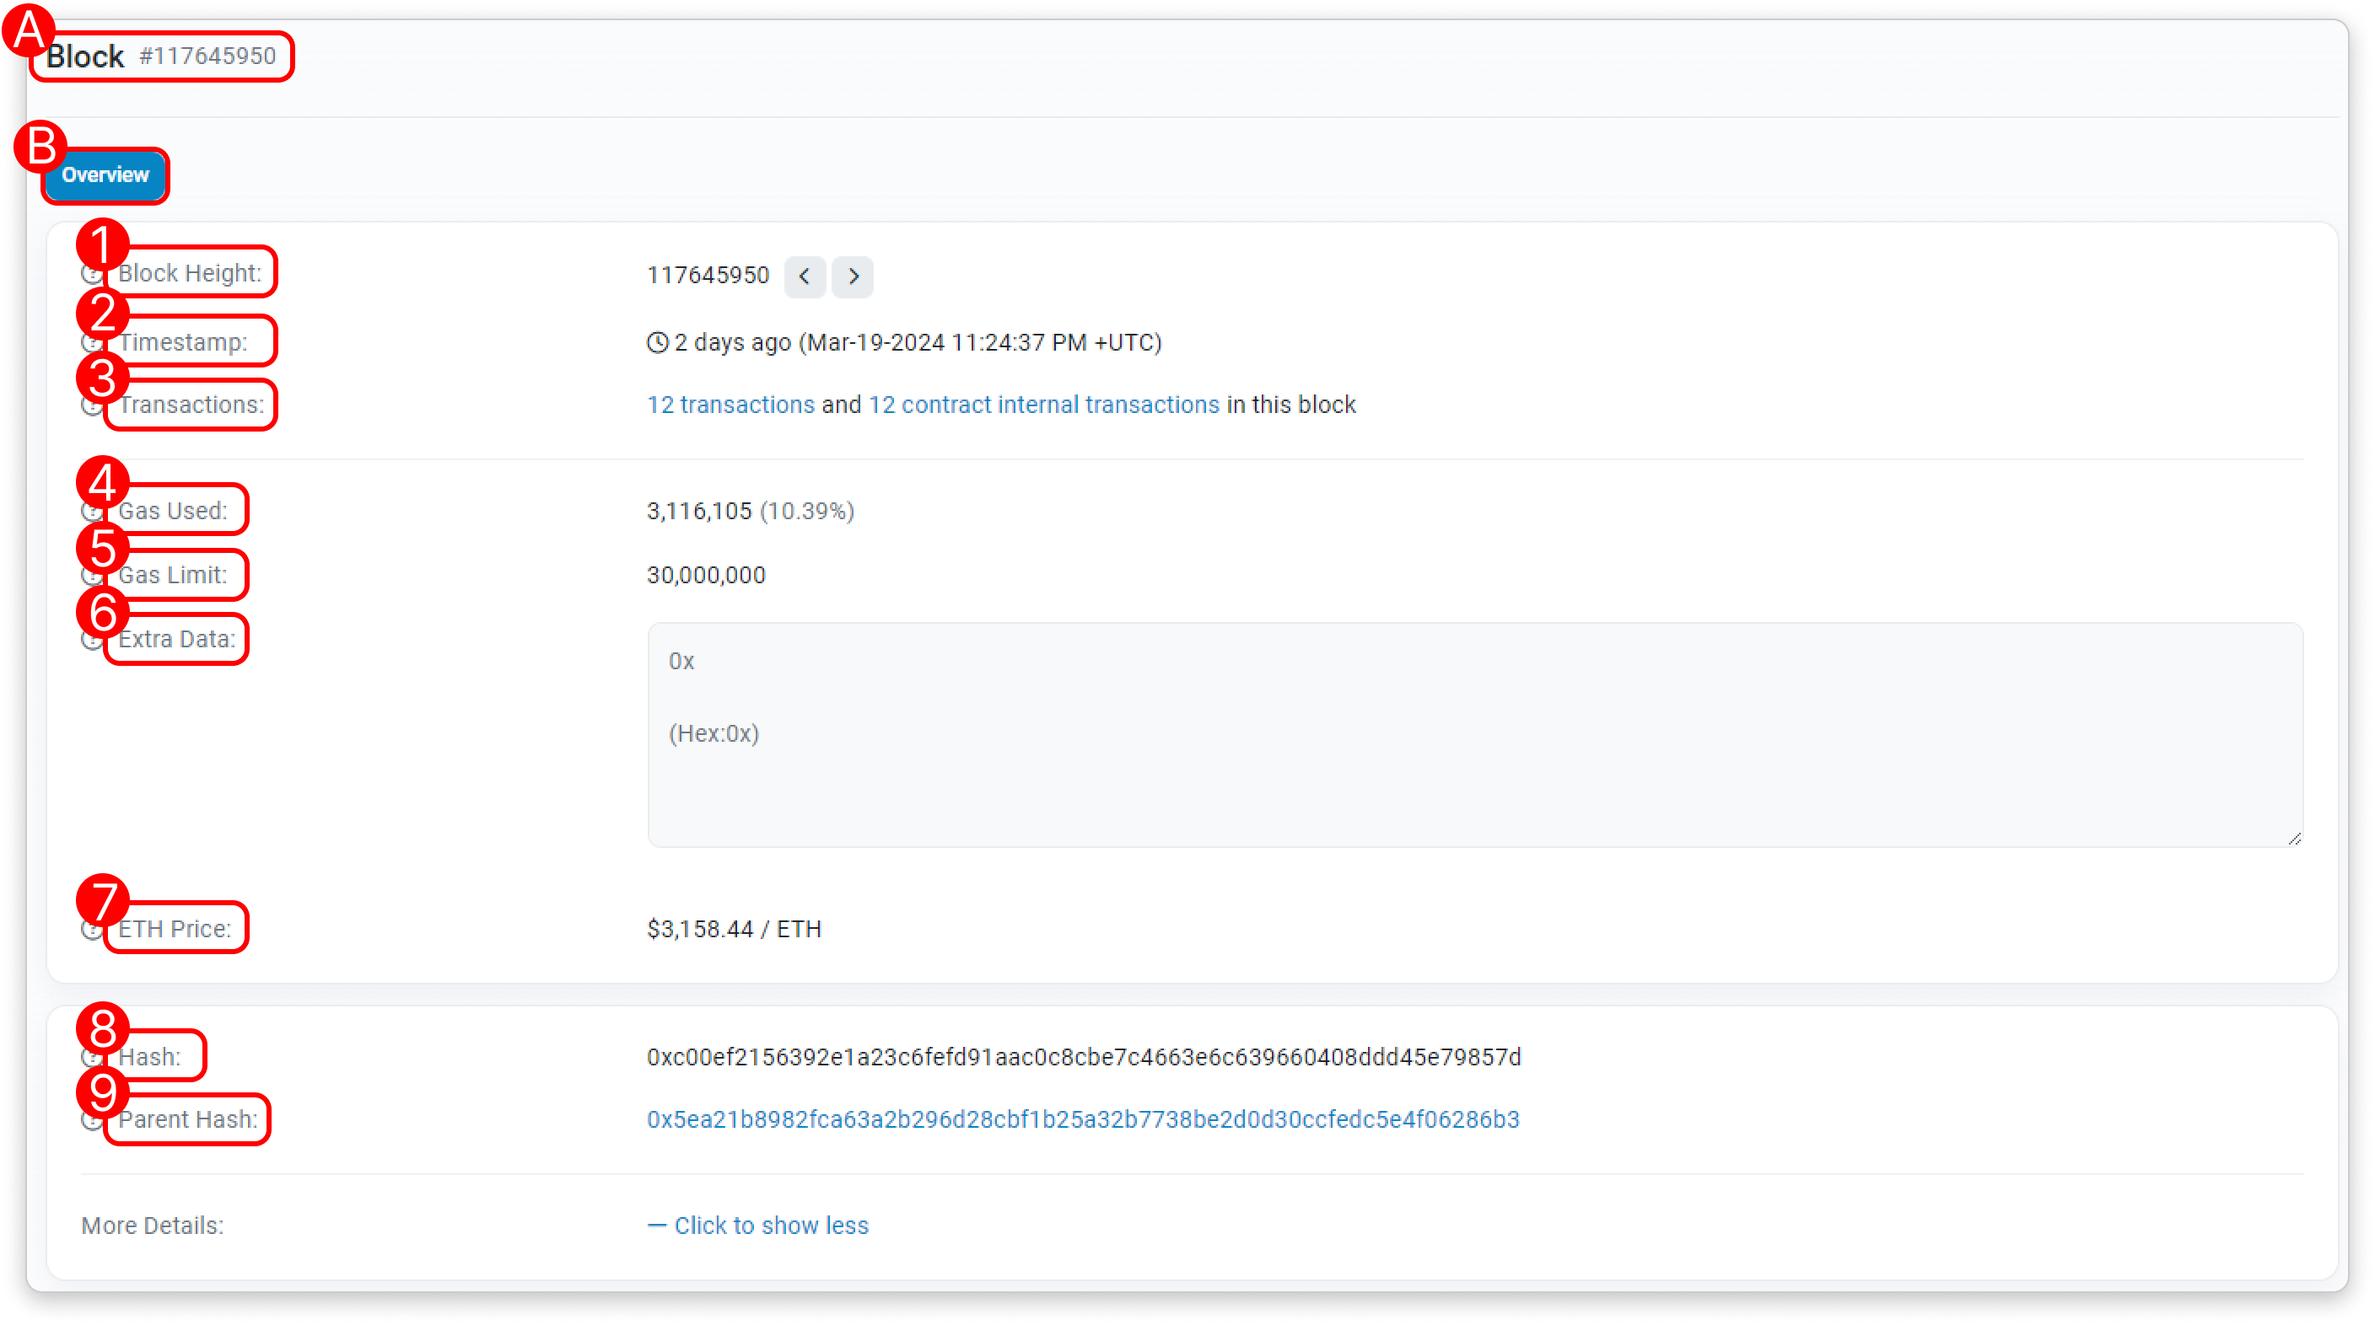Screen dimensions: 2375x1325
Task: Open the 12 transactions link
Action: 730,405
